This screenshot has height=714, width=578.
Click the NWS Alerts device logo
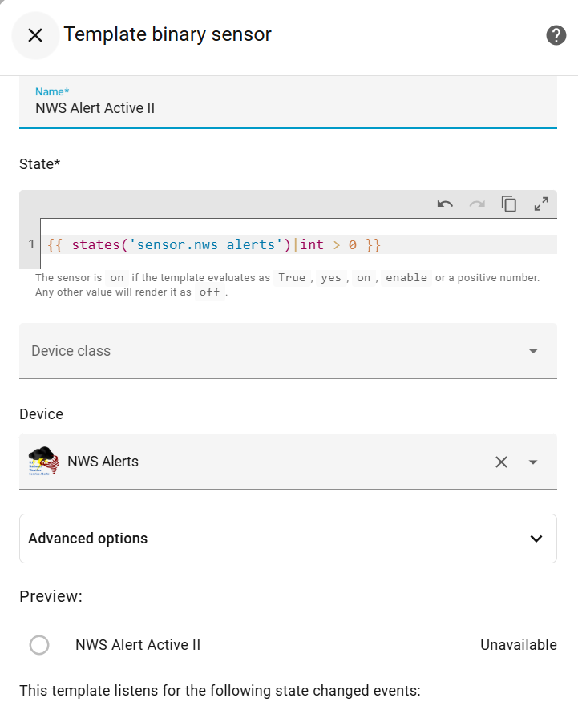[x=42, y=462]
